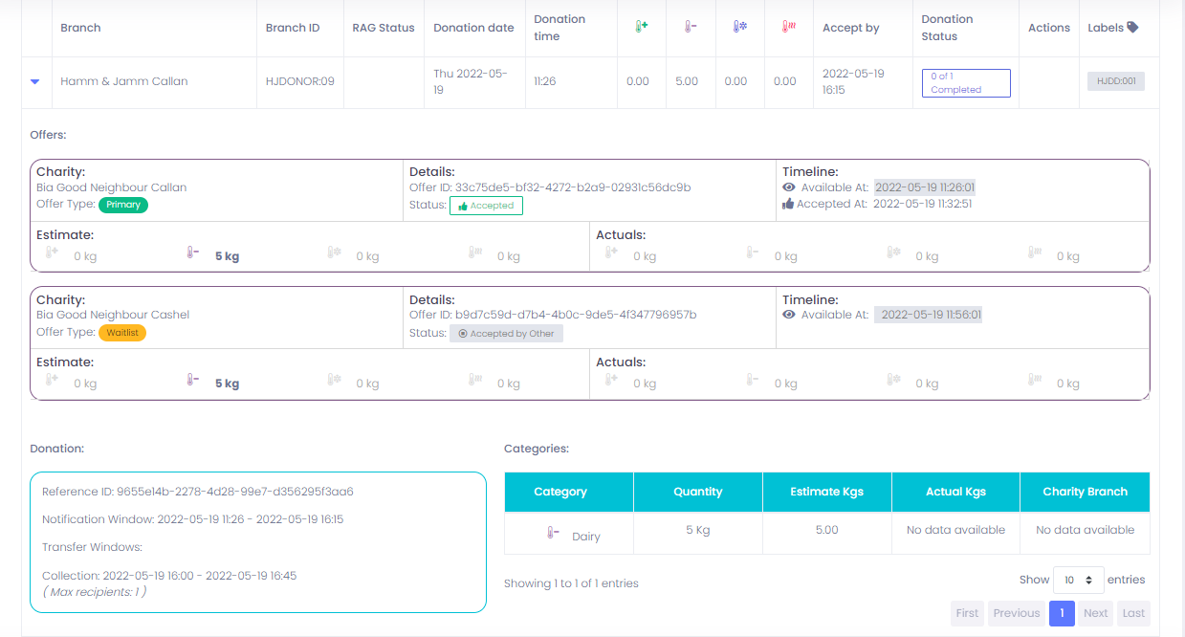Click the RAG Status column header
This screenshot has height=637, width=1185.
point(384,28)
